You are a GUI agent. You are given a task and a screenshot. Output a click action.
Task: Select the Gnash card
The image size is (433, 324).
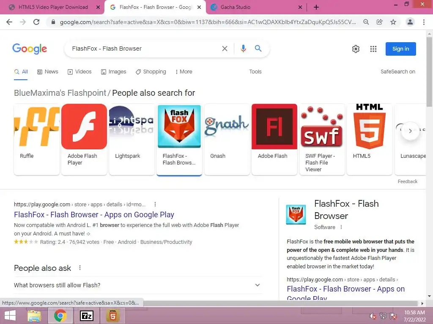coord(227,139)
